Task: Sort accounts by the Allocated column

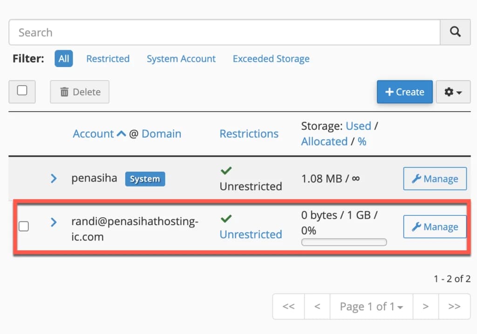Action: (x=324, y=141)
